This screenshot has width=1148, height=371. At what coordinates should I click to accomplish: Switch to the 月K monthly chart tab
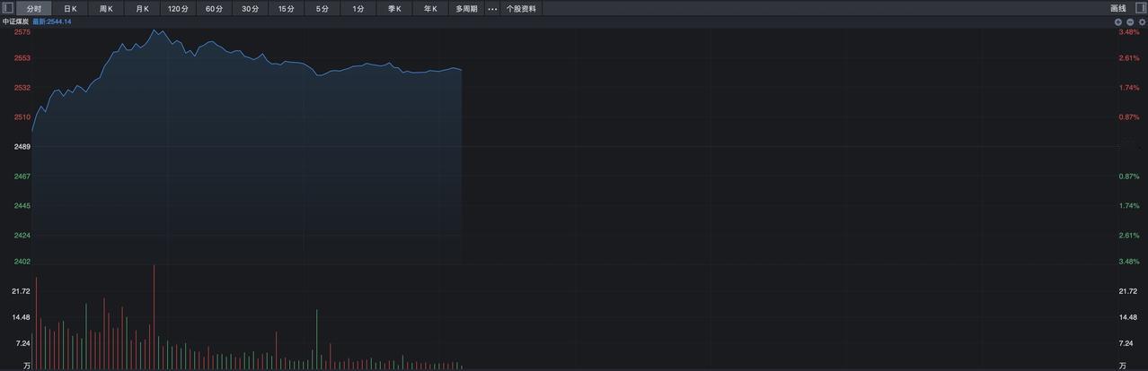[x=142, y=9]
